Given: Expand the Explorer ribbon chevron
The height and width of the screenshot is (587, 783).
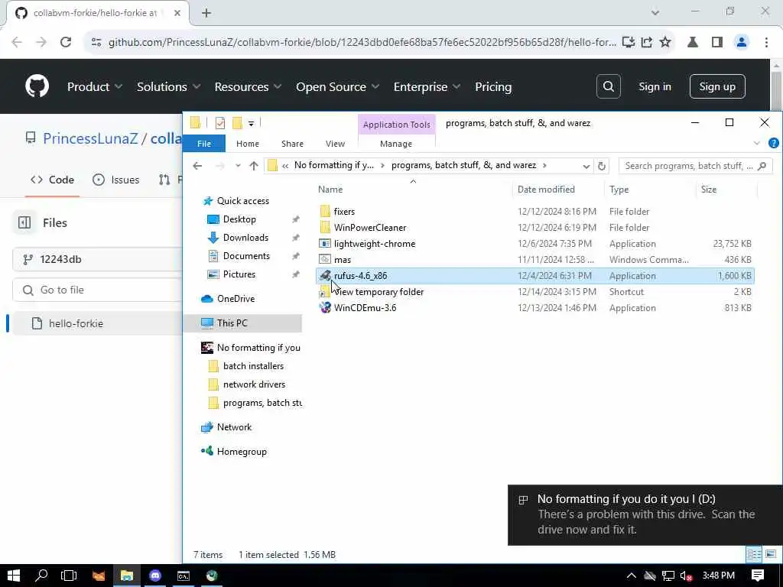Looking at the screenshot, I should point(757,144).
